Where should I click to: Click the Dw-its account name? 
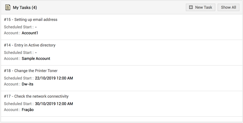[x=27, y=84]
